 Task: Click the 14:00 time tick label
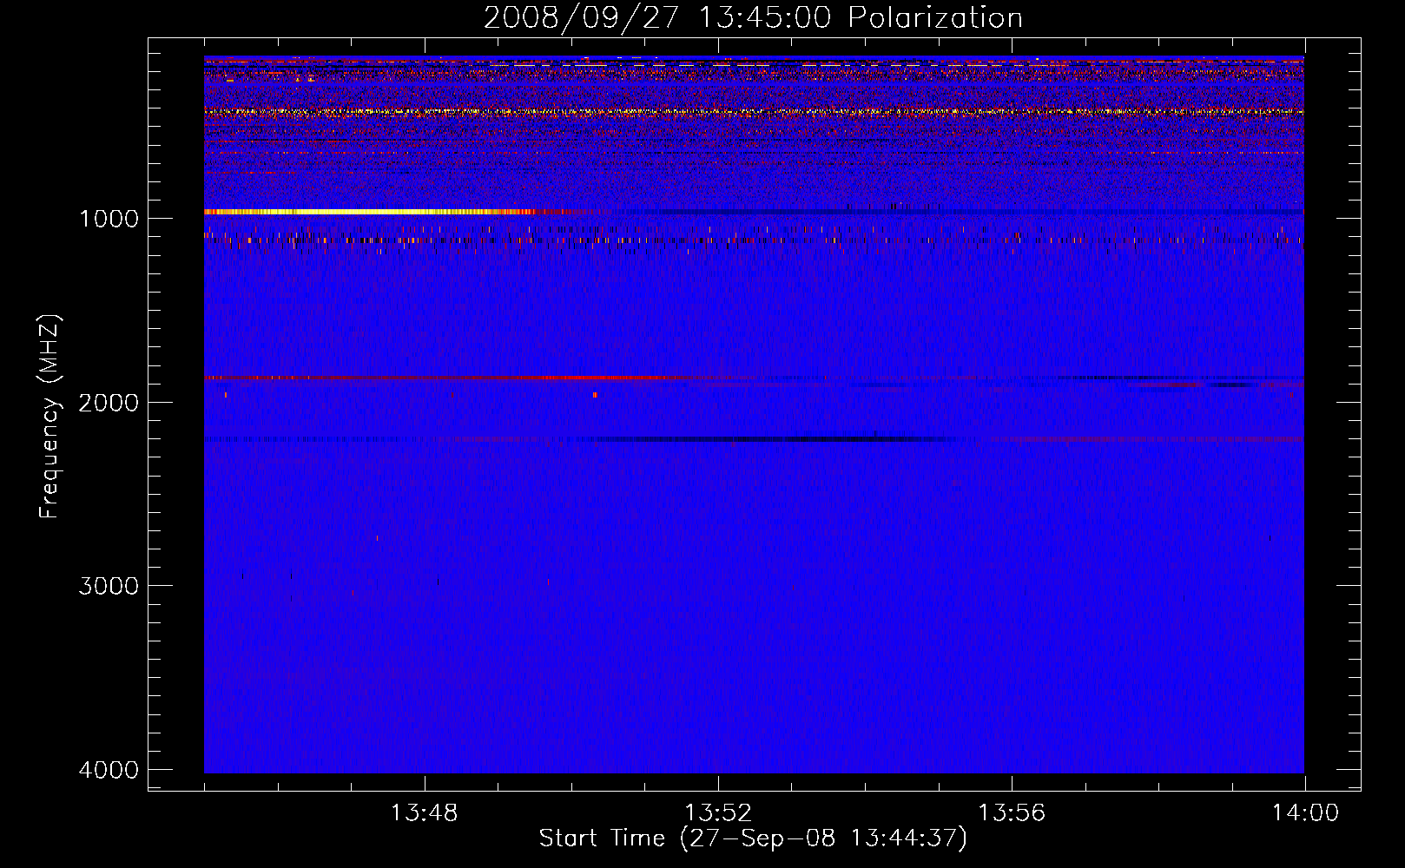pyautogui.click(x=1304, y=813)
